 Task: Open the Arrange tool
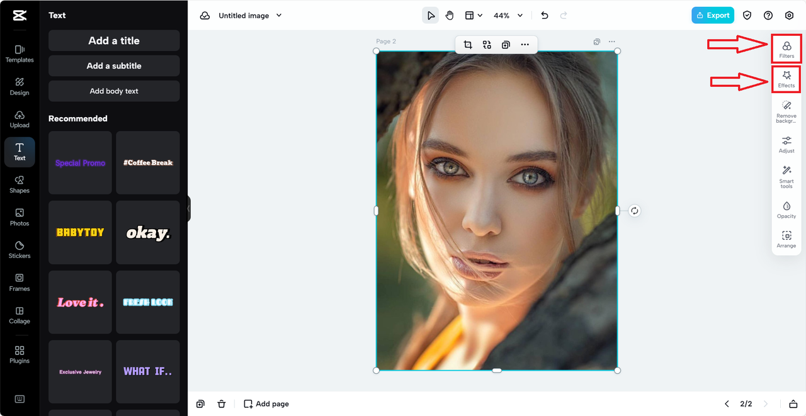tap(786, 240)
